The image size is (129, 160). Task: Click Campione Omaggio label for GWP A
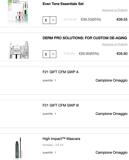pyautogui.click(x=111, y=80)
